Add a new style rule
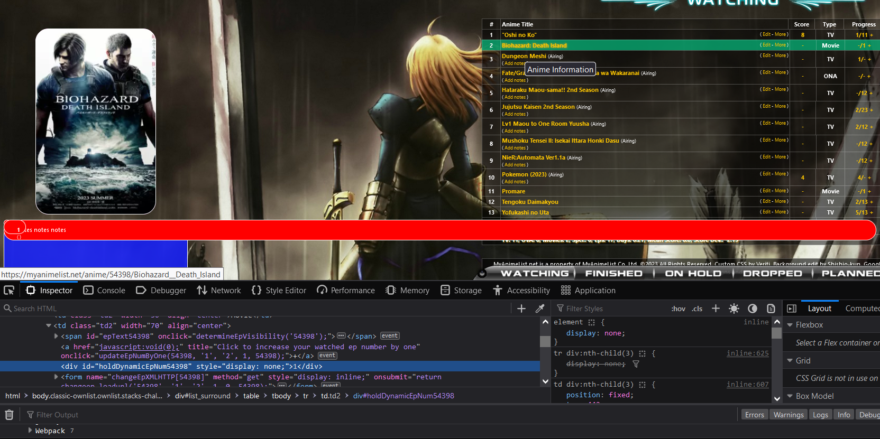This screenshot has height=439, width=880. click(716, 309)
